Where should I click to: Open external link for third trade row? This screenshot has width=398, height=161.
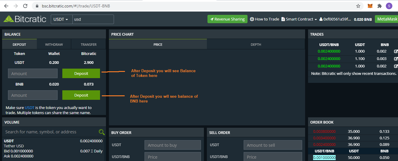pos(396,66)
